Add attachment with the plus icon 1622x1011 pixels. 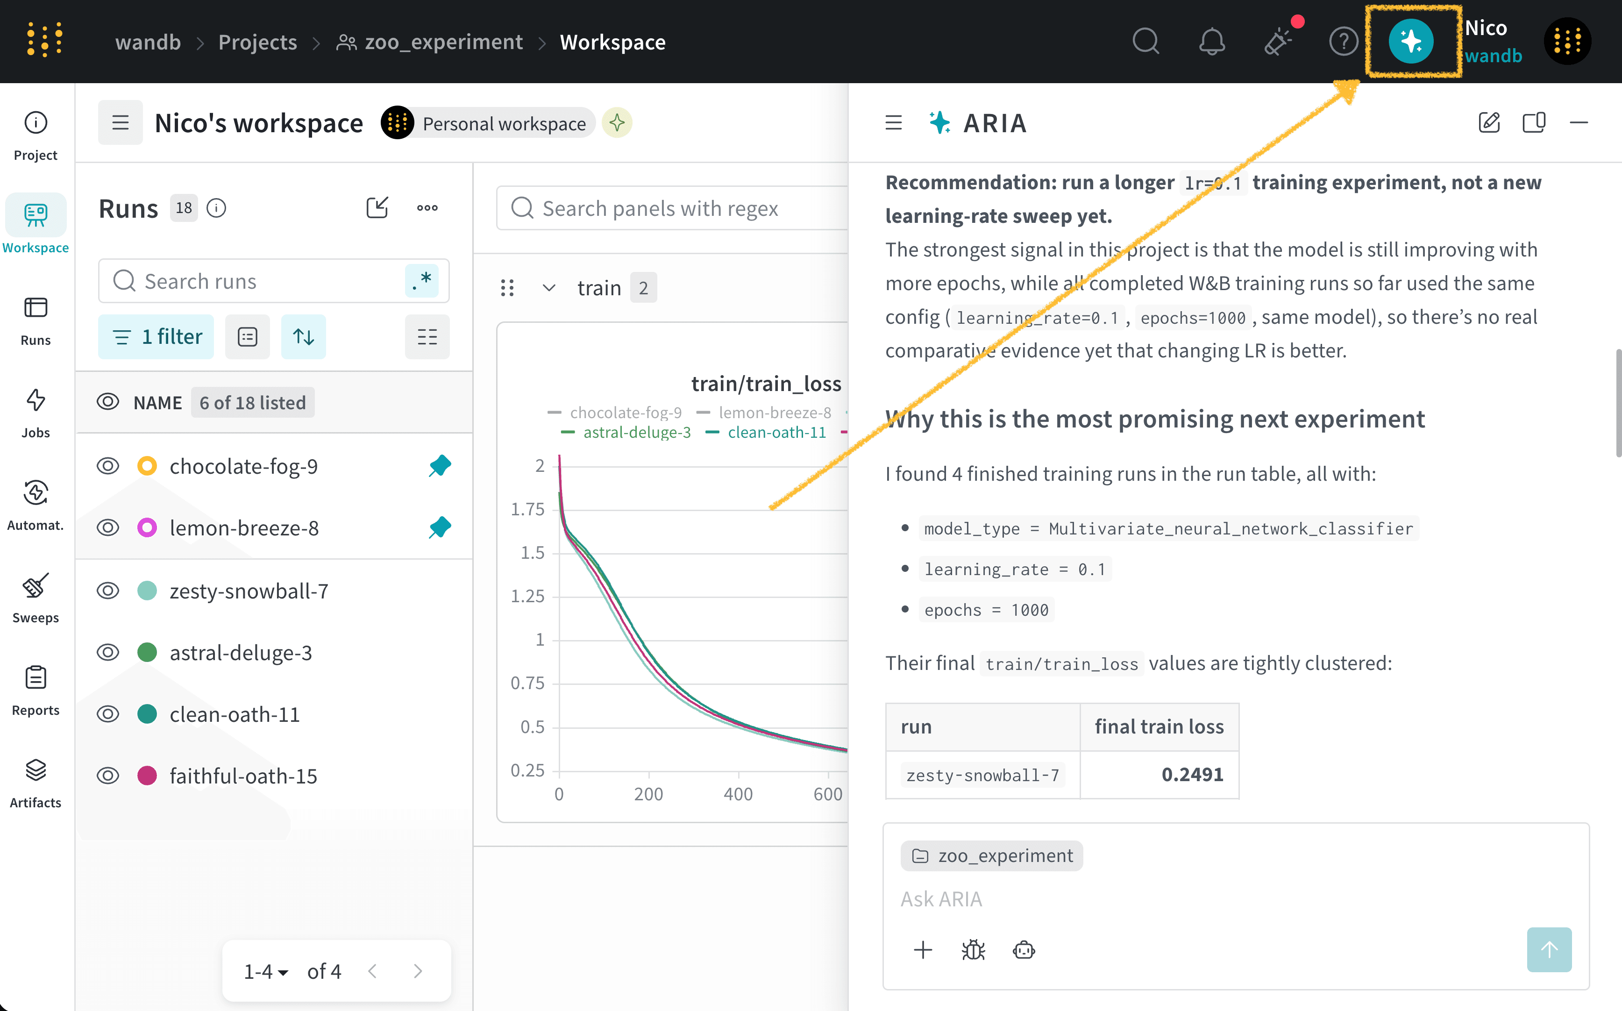pyautogui.click(x=923, y=949)
